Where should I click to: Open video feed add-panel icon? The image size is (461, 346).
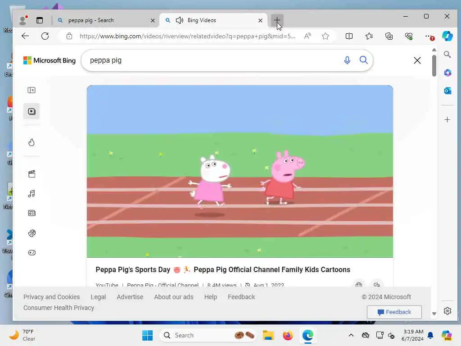(32, 90)
